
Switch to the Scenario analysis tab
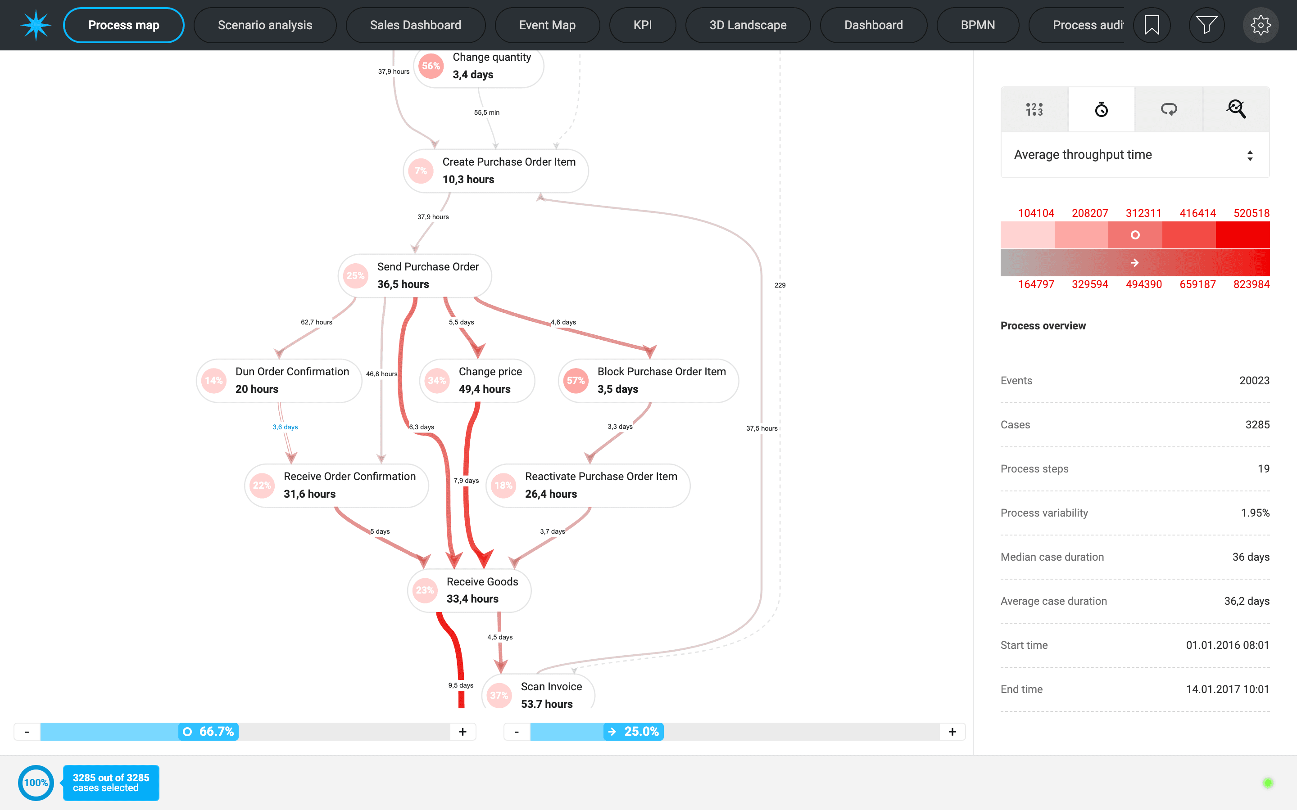pyautogui.click(x=265, y=25)
